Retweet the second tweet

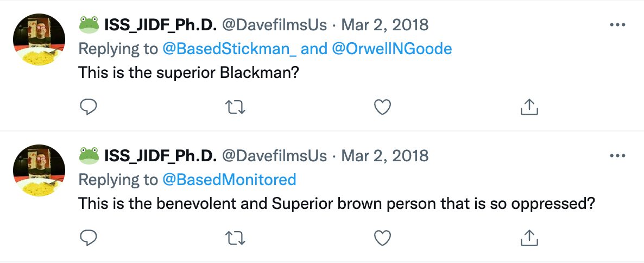(235, 238)
